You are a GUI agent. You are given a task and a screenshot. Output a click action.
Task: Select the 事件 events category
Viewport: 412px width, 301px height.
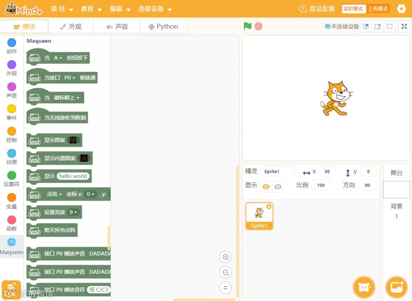[11, 113]
